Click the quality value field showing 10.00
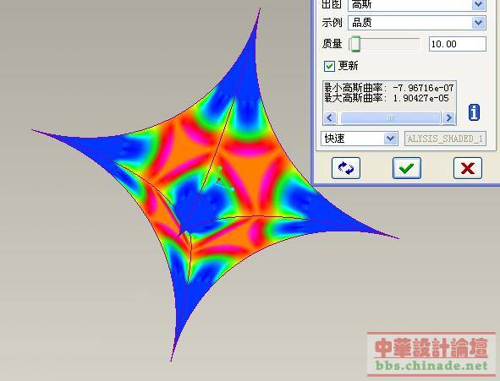Screen dimensions: 500x381 pos(457,44)
